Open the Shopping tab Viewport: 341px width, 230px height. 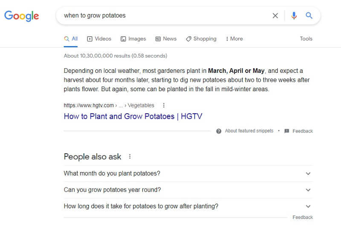[x=201, y=39]
